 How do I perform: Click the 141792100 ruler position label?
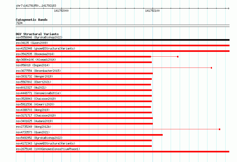coord(152,11)
